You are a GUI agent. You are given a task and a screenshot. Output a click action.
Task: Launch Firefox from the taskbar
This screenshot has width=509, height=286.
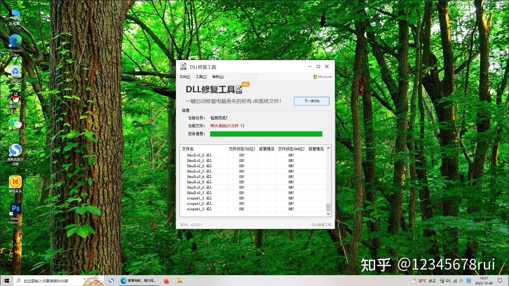pos(166,280)
